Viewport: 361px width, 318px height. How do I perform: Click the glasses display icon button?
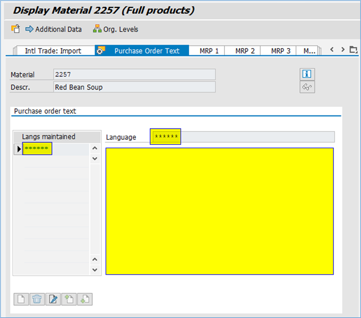click(307, 87)
